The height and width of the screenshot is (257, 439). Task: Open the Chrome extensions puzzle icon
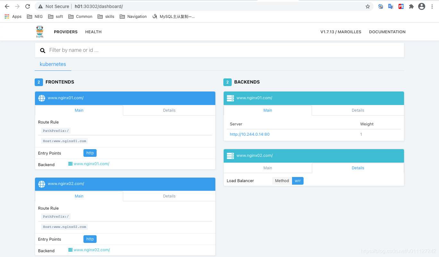click(411, 6)
